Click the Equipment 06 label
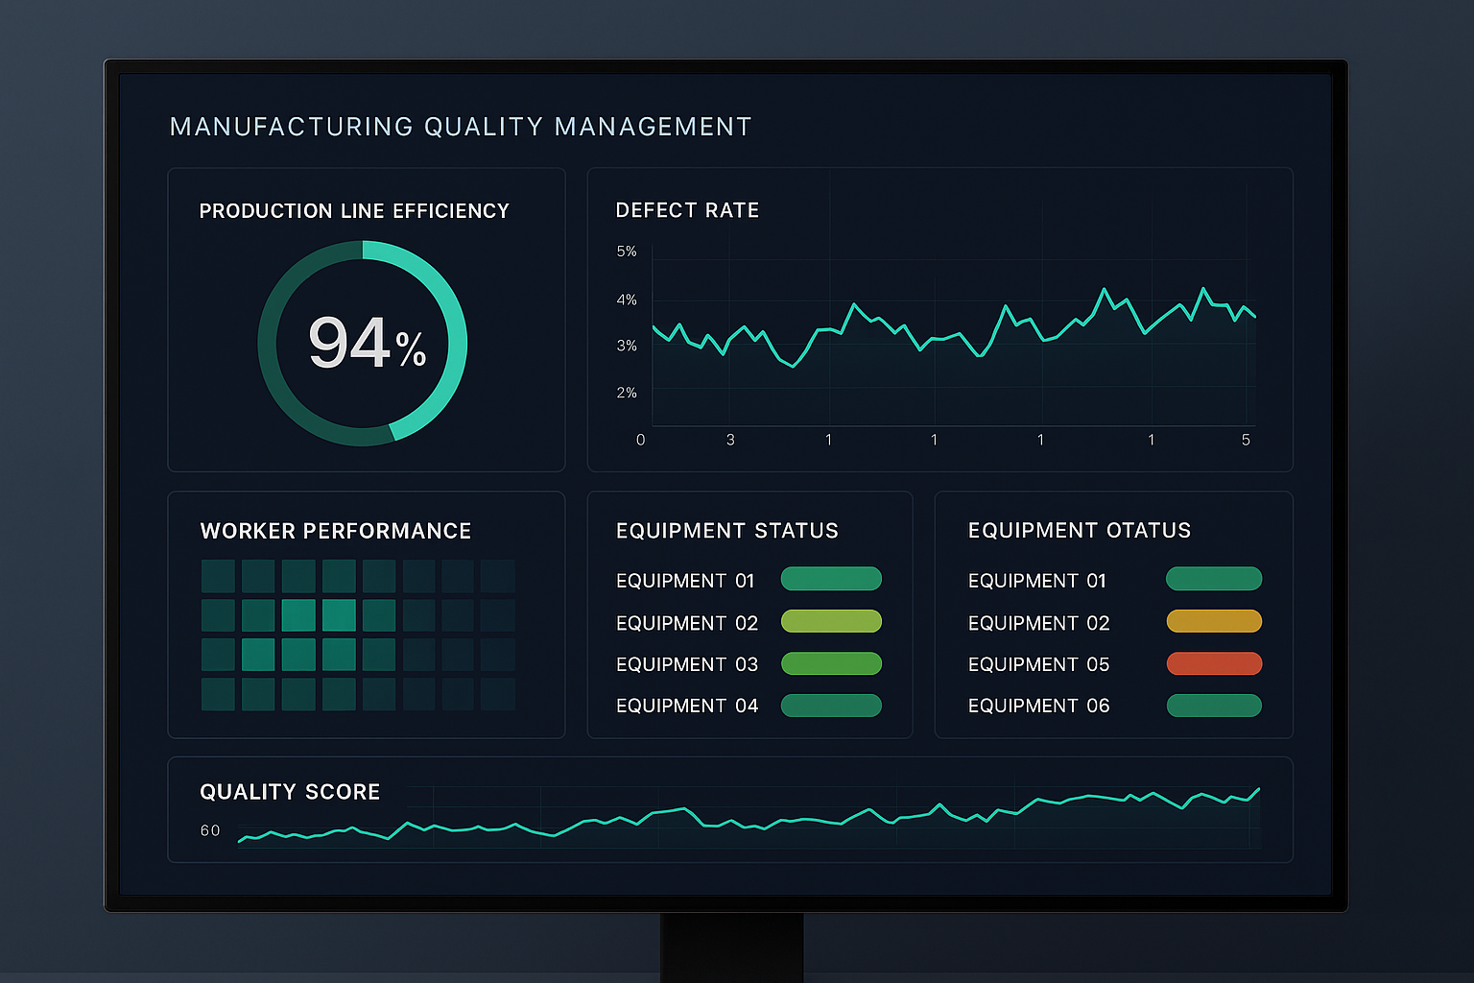This screenshot has width=1474, height=983. (1038, 706)
